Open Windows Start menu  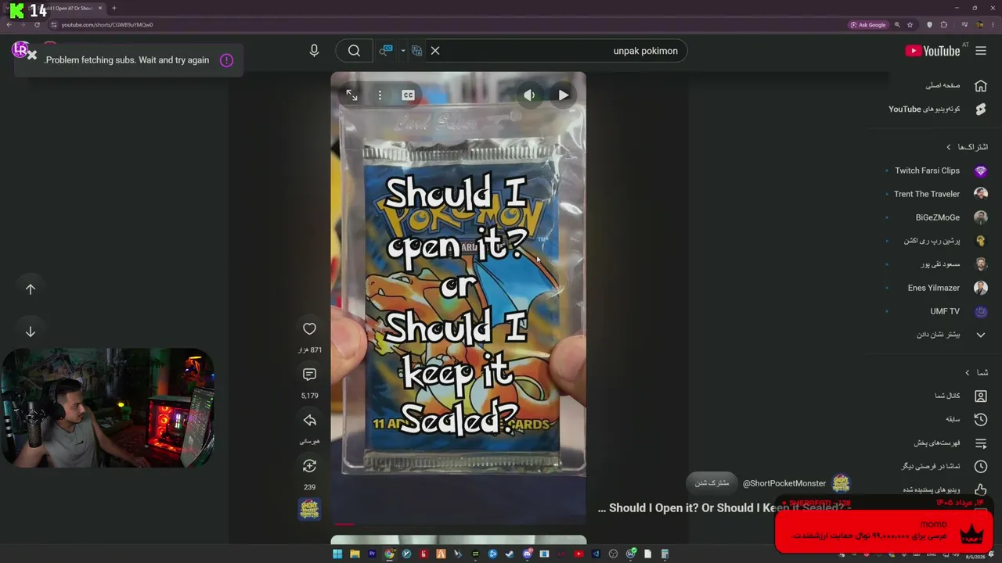(337, 554)
